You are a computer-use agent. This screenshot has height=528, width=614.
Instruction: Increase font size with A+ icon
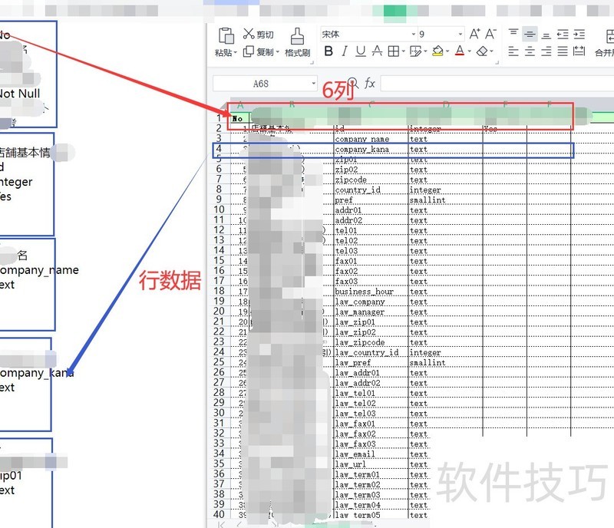(x=474, y=34)
